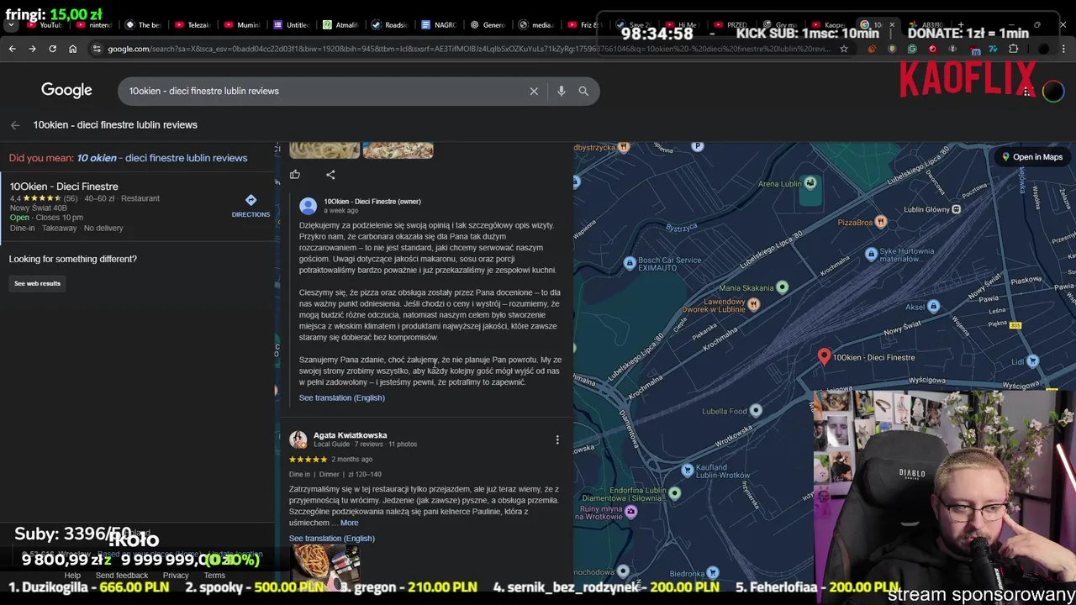Viewport: 1076px width, 605px height.
Task: Clear the Google search box text
Action: [x=534, y=91]
